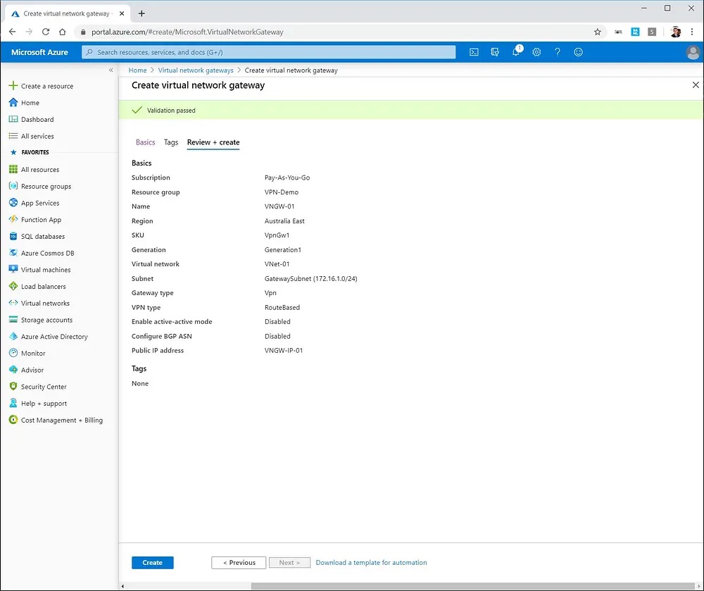Open the help question mark icon
The image size is (704, 591).
pos(557,52)
